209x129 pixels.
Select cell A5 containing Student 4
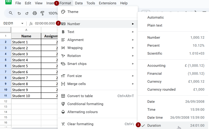point(26,60)
